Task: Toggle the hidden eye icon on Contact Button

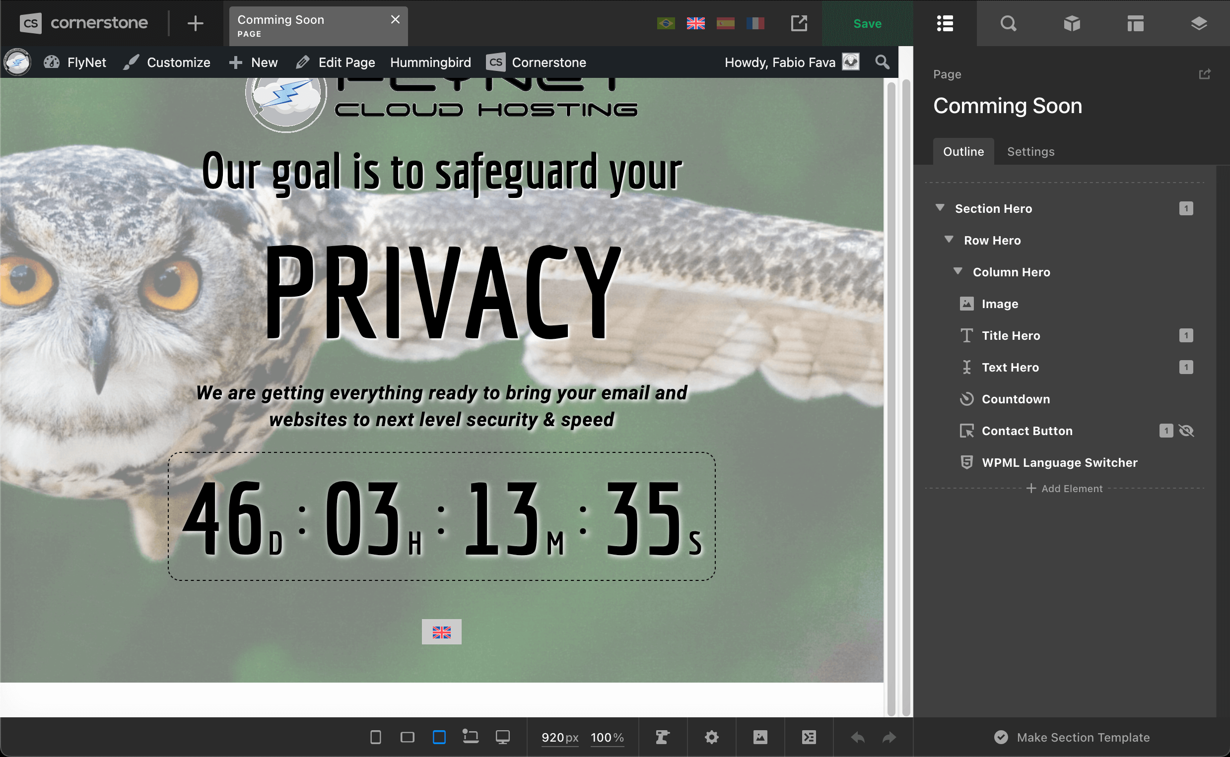Action: pyautogui.click(x=1186, y=431)
